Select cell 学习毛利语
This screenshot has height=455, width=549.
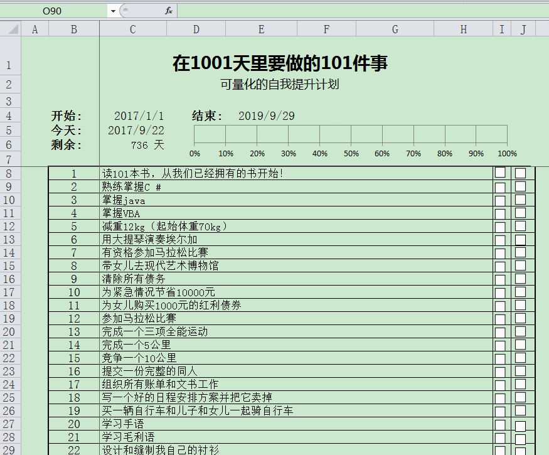point(296,437)
